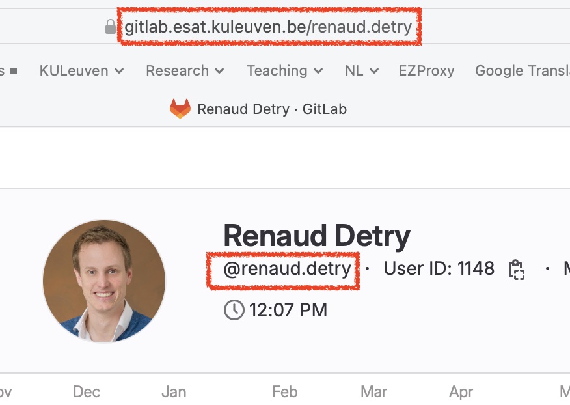Expand the Research bookmarks folder
570x405 pixels.
click(185, 70)
